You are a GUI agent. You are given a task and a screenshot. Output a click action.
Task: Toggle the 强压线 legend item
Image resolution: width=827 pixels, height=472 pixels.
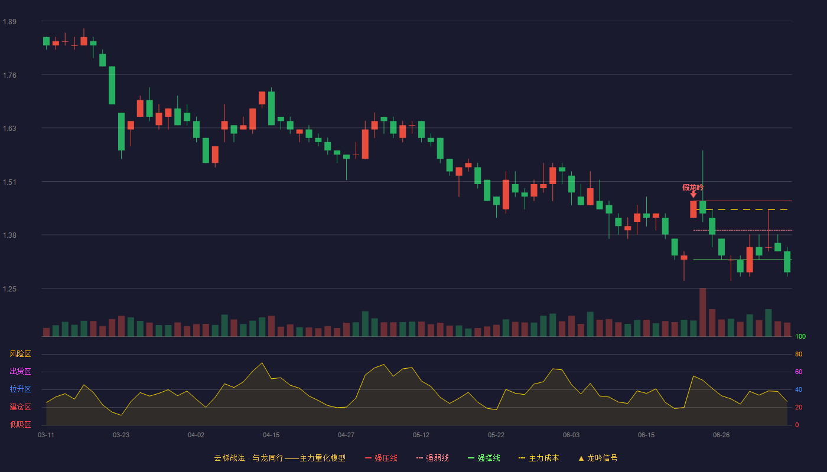pyautogui.click(x=381, y=458)
